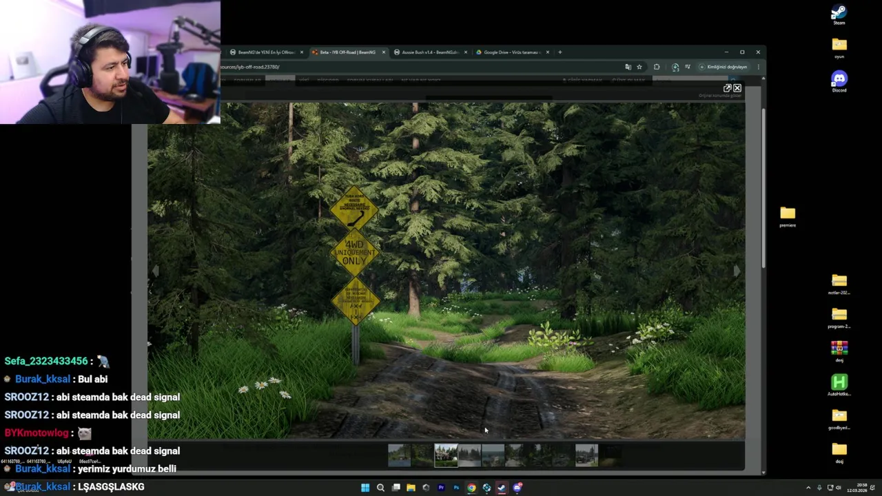Image resolution: width=882 pixels, height=496 pixels.
Task: Close the Google Drive tab
Action: [548, 52]
